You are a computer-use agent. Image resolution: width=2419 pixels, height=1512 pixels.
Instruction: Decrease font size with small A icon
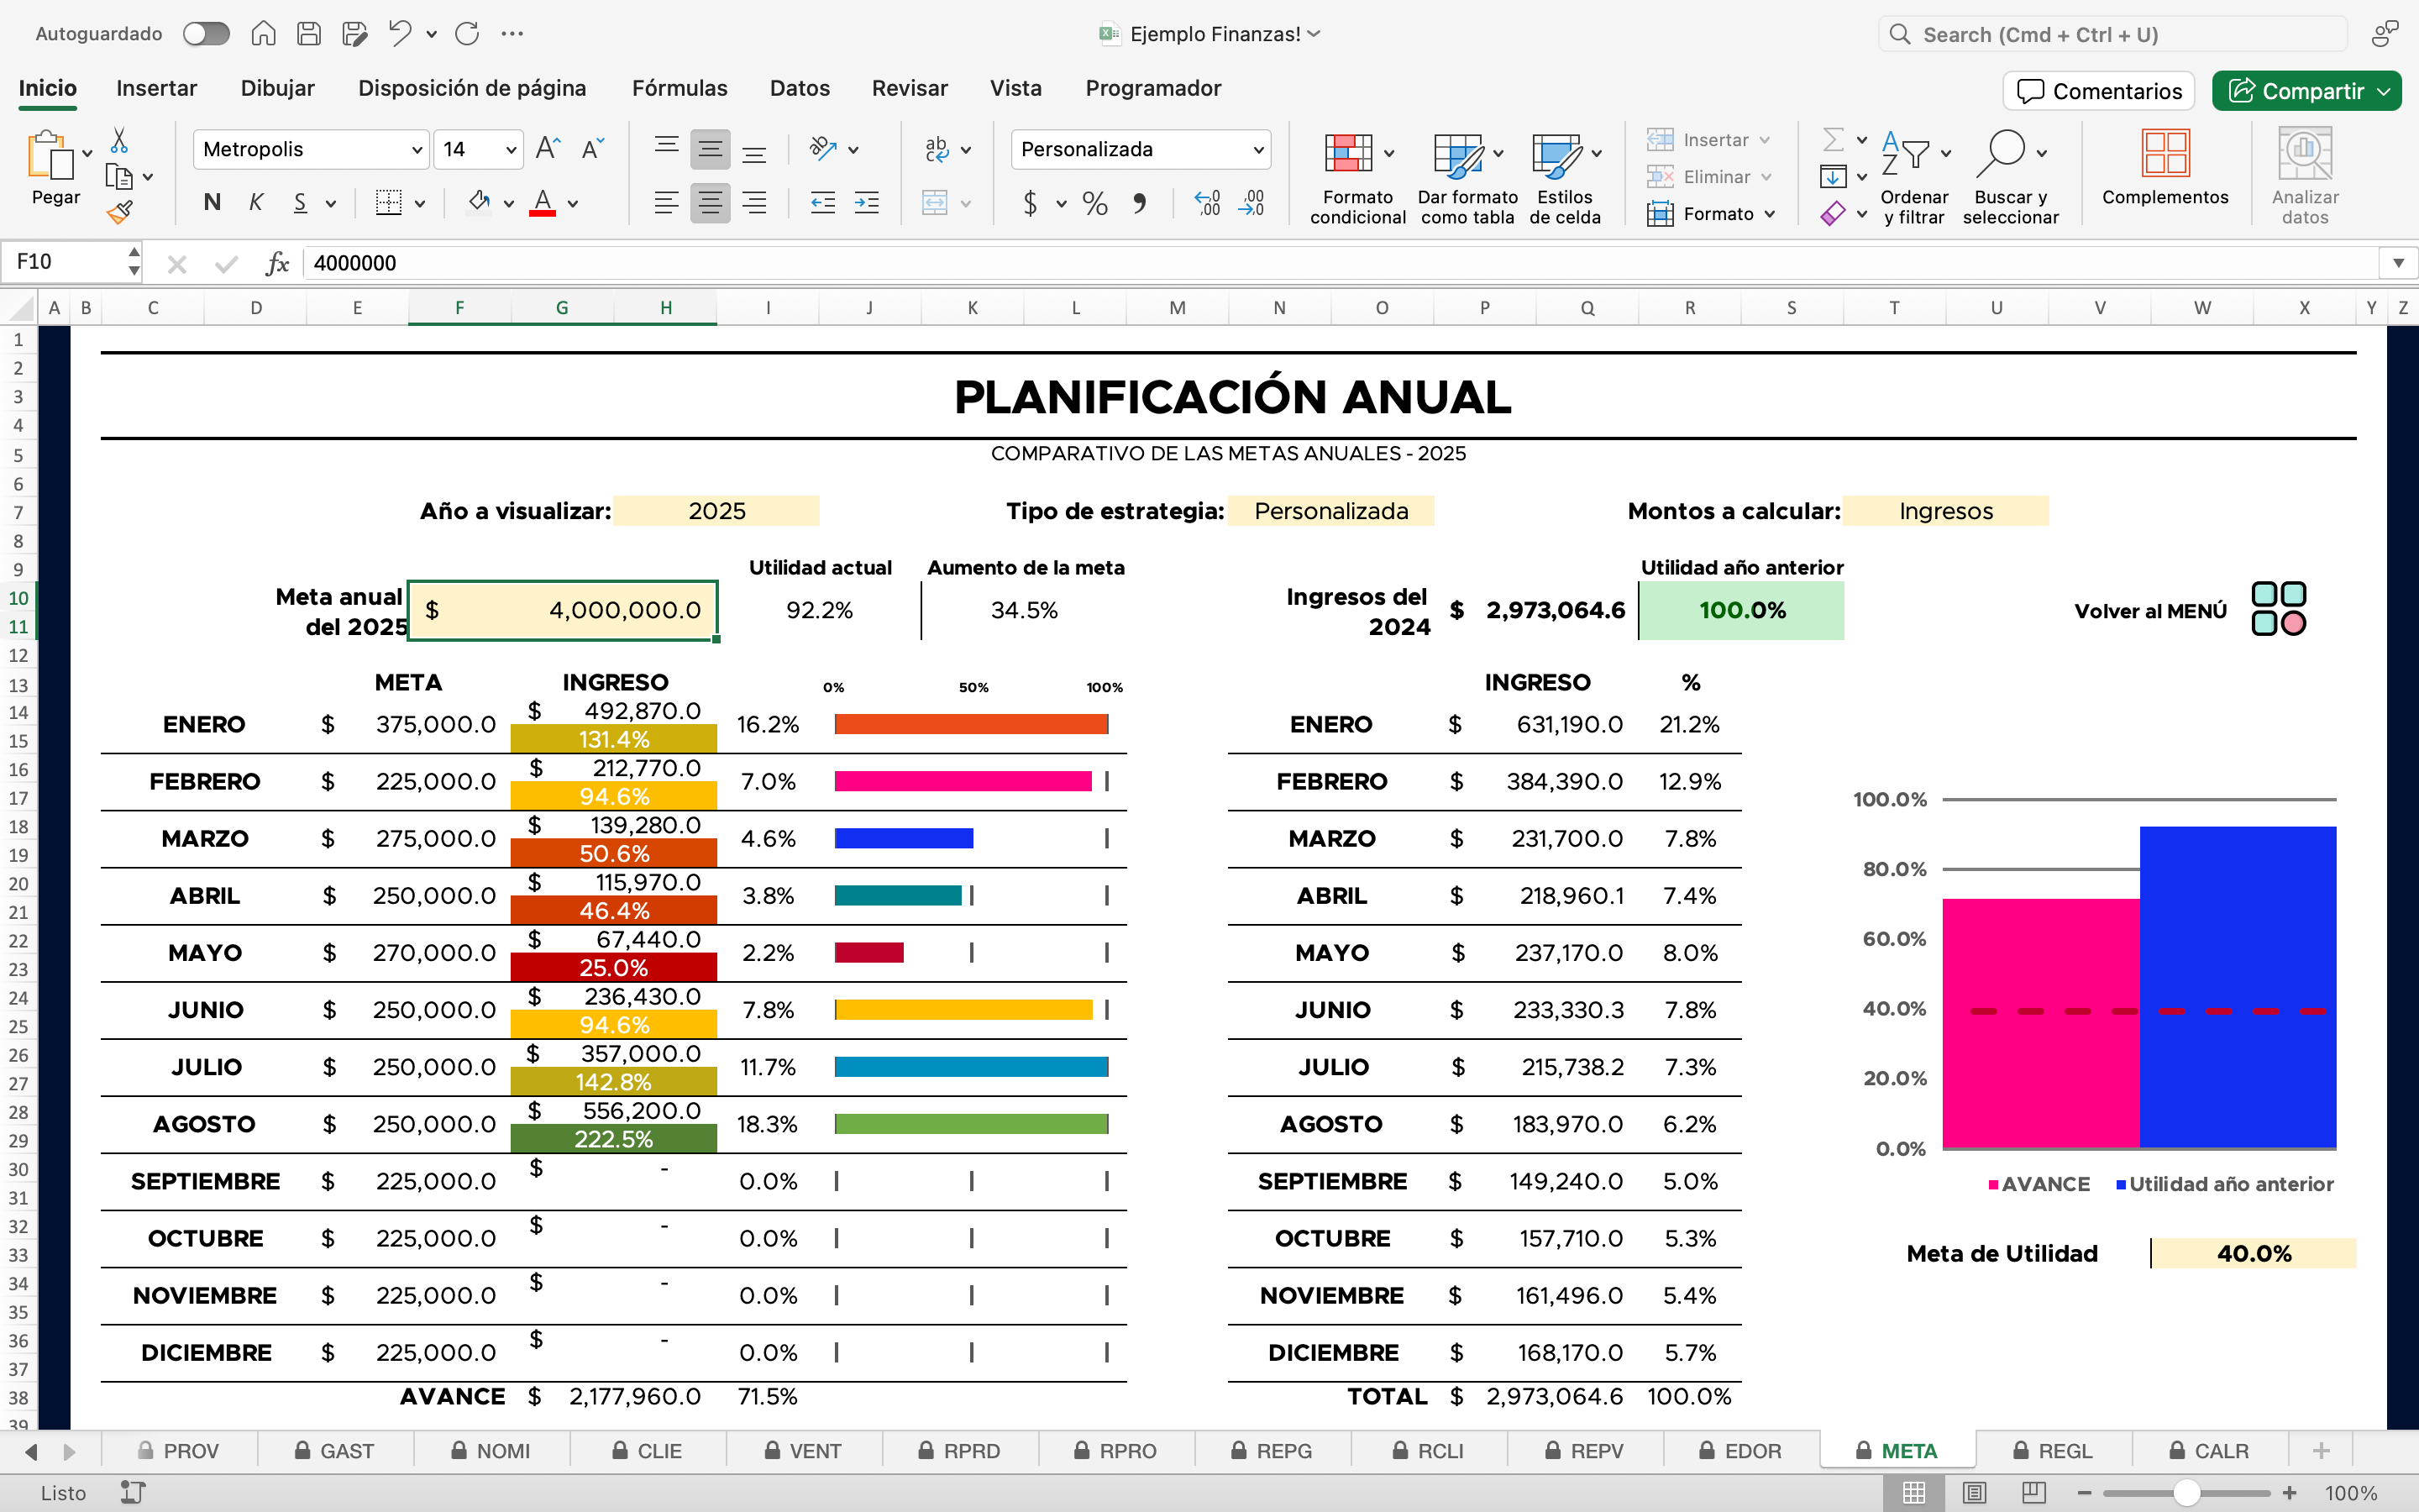pyautogui.click(x=592, y=149)
